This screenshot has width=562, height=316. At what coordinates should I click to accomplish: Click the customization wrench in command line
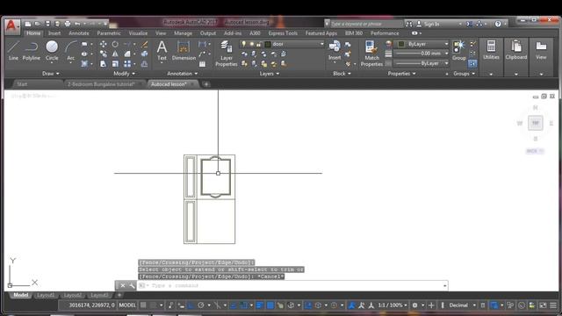pyautogui.click(x=132, y=285)
